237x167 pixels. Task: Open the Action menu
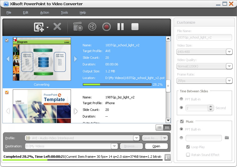(44, 12)
